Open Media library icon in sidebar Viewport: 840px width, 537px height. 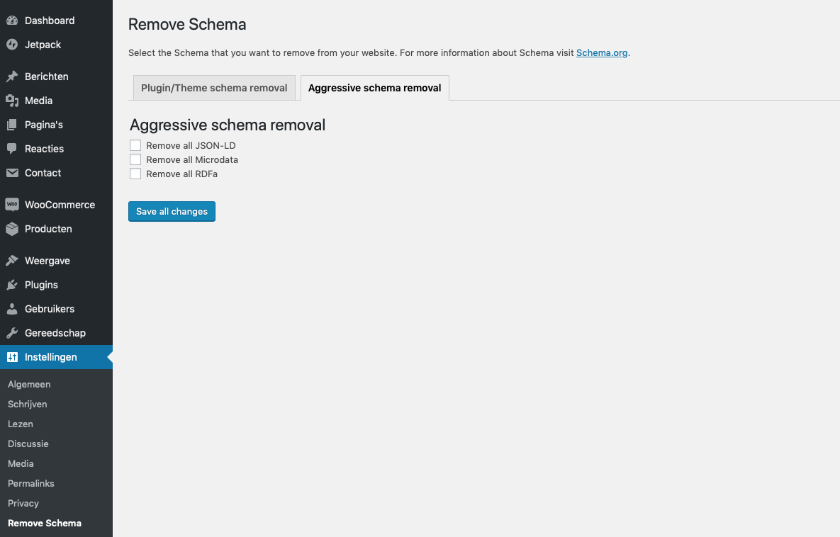[12, 101]
